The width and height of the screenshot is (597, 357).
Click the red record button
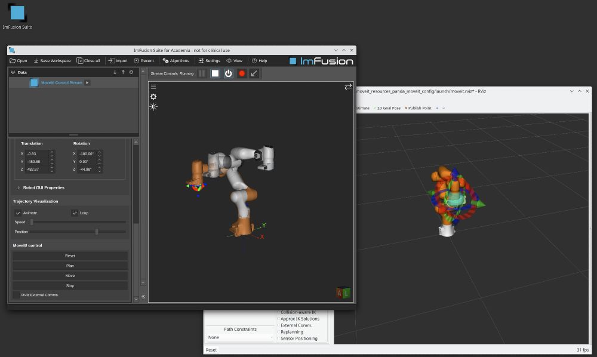pos(241,73)
